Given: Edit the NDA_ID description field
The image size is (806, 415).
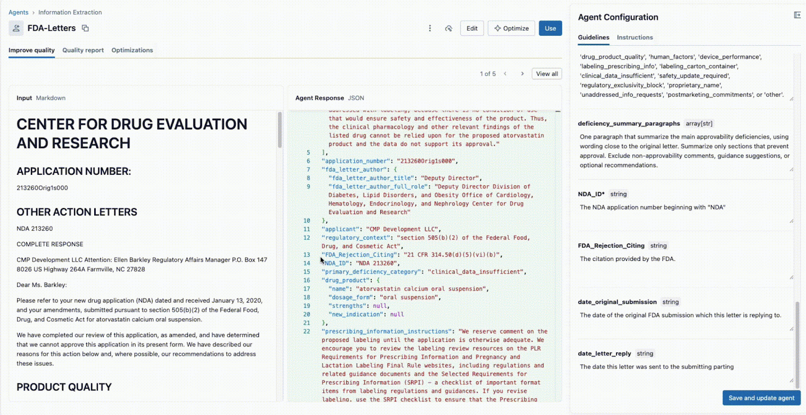Looking at the screenshot, I should click(x=685, y=213).
